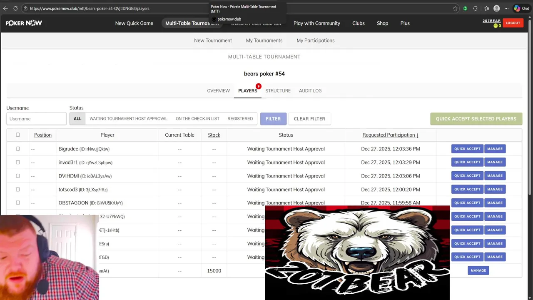Click the Clear Filter button
The width and height of the screenshot is (533, 300).
pos(309,119)
